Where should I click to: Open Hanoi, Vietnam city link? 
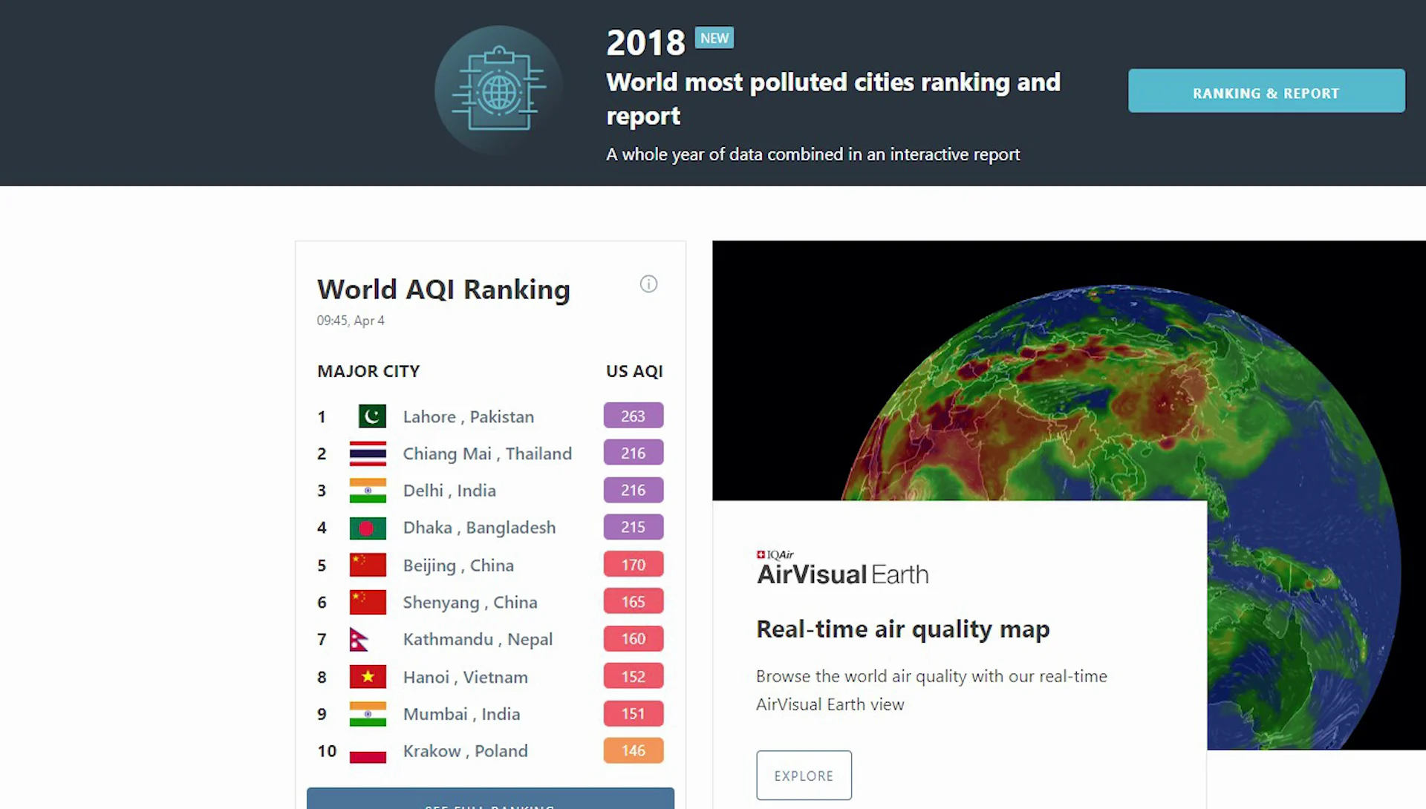point(465,677)
